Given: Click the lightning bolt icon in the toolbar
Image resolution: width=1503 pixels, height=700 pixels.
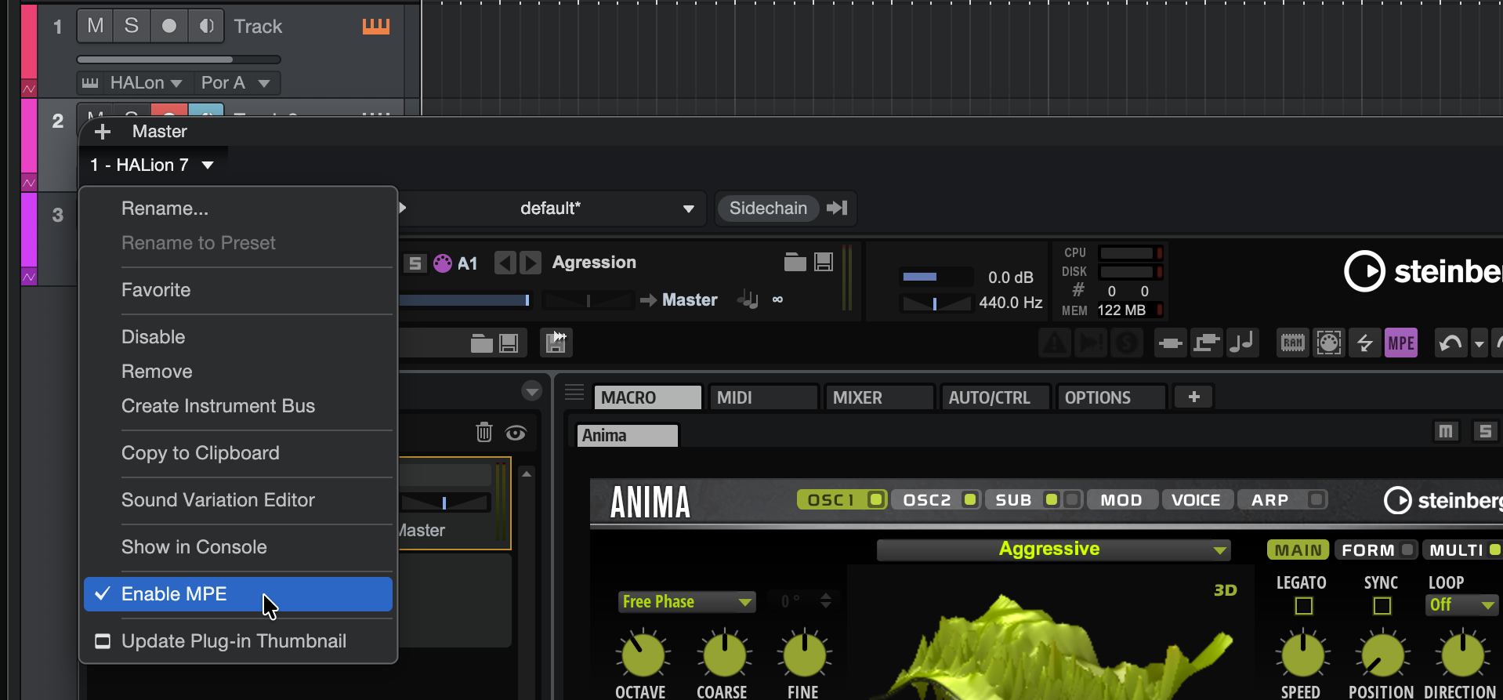Looking at the screenshot, I should pyautogui.click(x=1365, y=343).
